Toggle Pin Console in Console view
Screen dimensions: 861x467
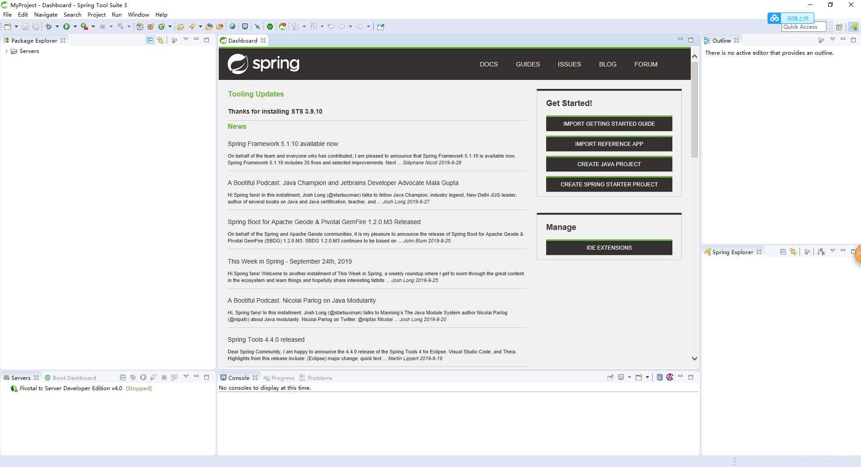(x=610, y=377)
